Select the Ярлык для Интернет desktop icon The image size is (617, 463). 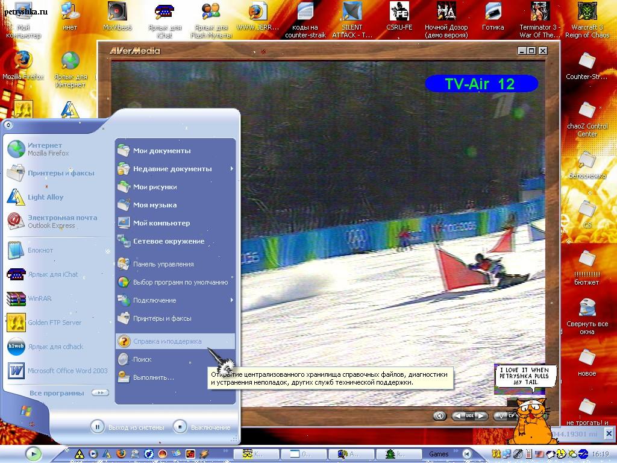click(70, 69)
